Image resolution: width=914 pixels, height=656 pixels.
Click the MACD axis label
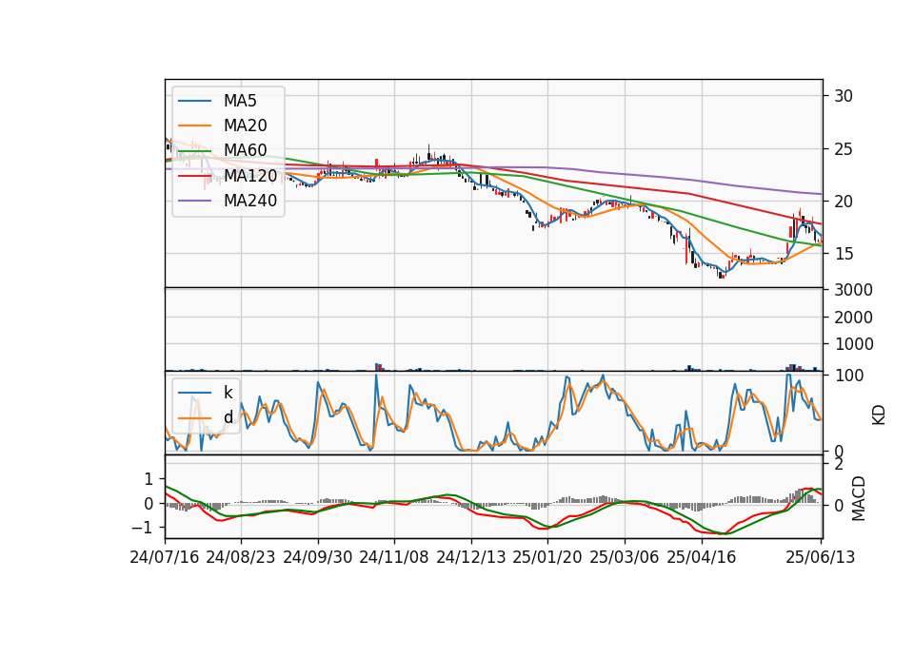click(x=859, y=498)
